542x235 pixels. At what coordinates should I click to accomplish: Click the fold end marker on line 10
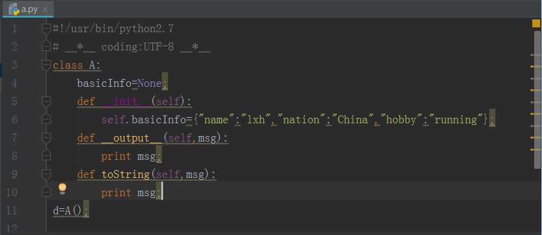point(46,192)
